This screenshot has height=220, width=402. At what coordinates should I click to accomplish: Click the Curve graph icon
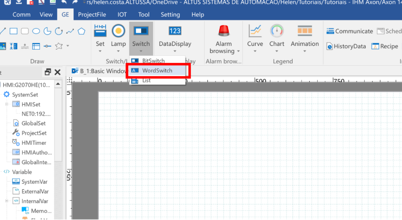coord(255,31)
